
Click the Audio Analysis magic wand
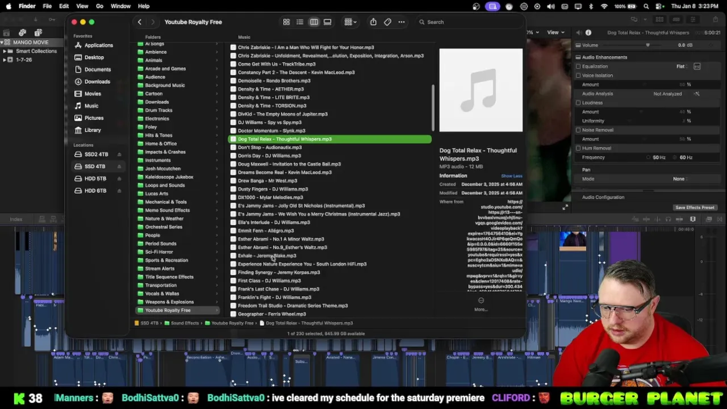click(697, 94)
